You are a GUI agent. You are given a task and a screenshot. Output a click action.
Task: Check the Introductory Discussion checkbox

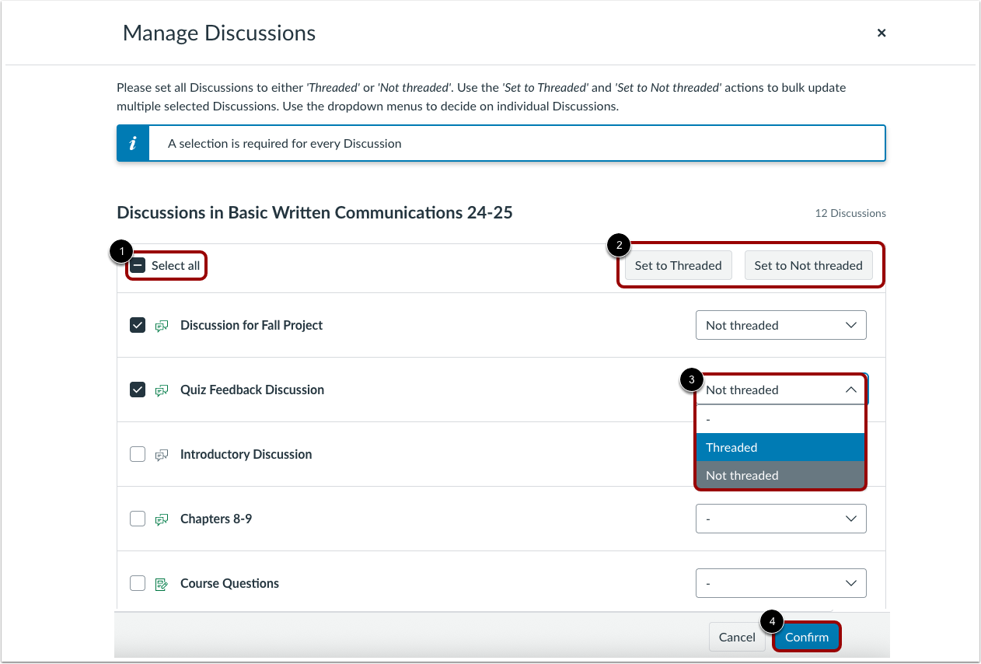138,454
